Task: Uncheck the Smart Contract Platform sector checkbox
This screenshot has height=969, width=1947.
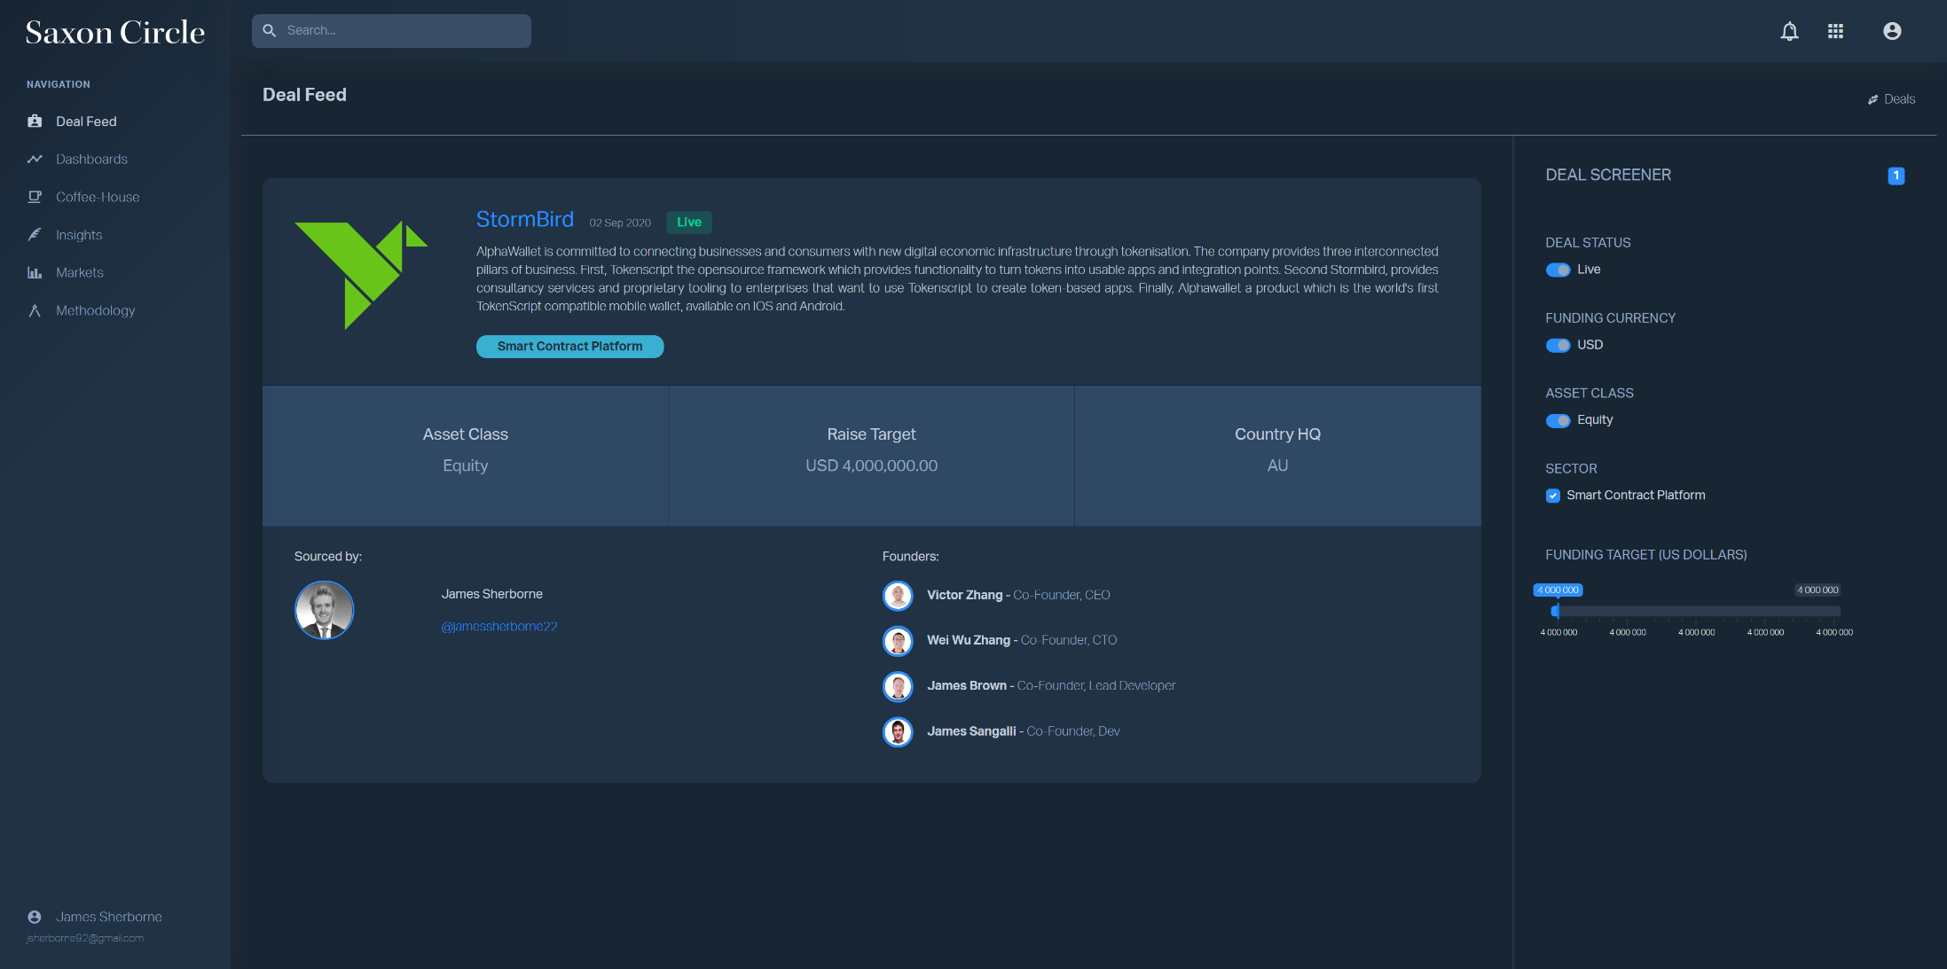Action: coord(1552,496)
